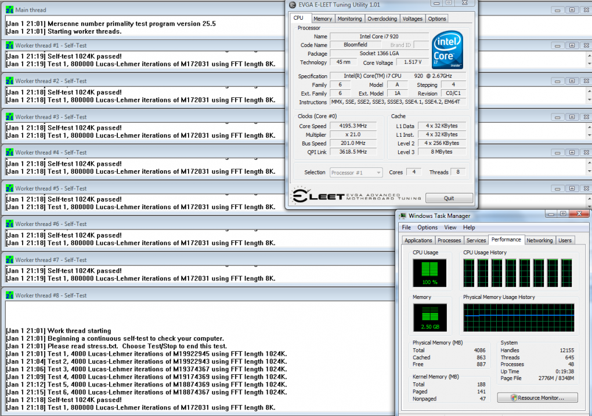The width and height of the screenshot is (592, 416).
Task: Click the QPI Link 3618.5 MHz value
Action: click(353, 152)
